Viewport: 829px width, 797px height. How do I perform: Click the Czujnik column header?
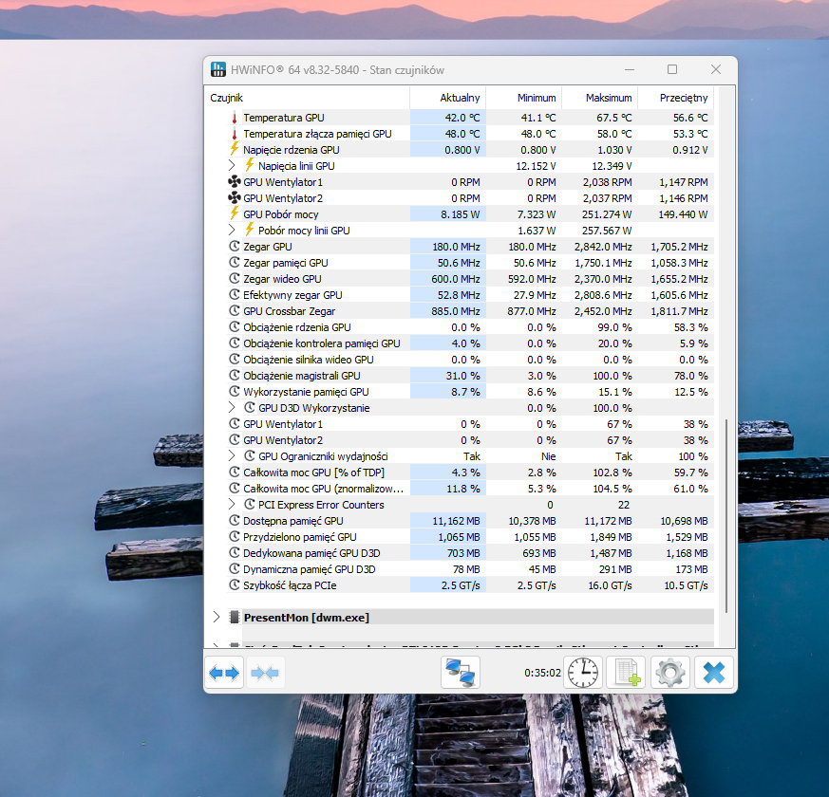click(227, 98)
